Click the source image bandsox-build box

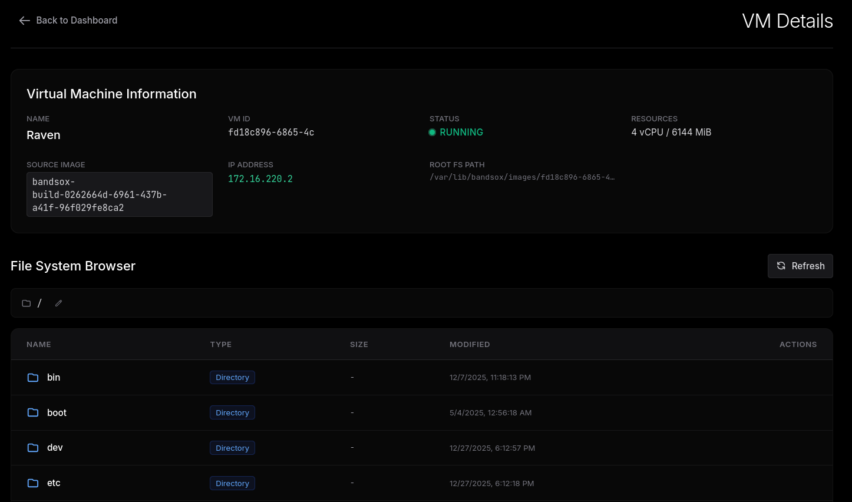tap(120, 194)
